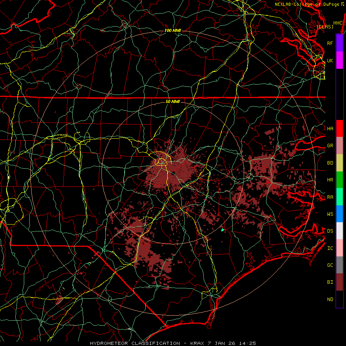Screen dimensions: 346x346
Task: Click the GC legend label
Action: coord(330,265)
